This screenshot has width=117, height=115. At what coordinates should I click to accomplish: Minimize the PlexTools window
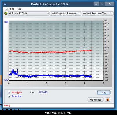[x=96, y=4]
